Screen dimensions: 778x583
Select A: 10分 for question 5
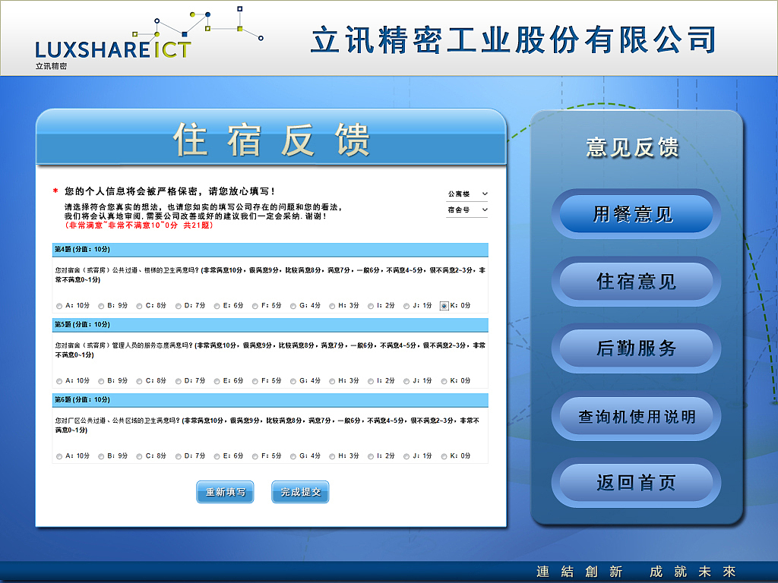pyautogui.click(x=59, y=381)
